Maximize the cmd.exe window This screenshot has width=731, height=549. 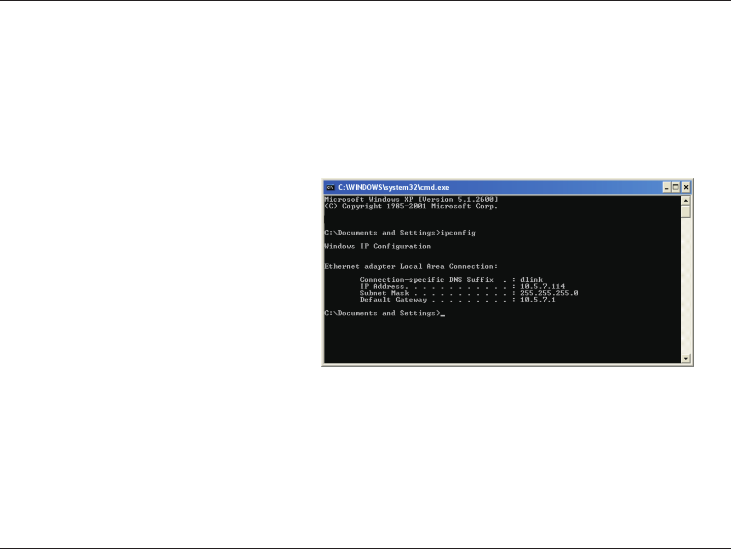pyautogui.click(x=676, y=187)
